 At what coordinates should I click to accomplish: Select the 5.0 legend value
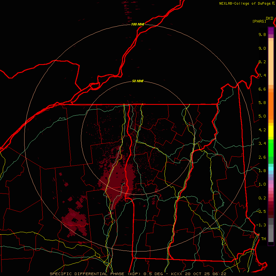pyautogui.click(x=262, y=116)
